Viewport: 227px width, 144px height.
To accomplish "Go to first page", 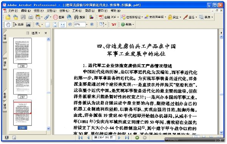I will 81,138.
